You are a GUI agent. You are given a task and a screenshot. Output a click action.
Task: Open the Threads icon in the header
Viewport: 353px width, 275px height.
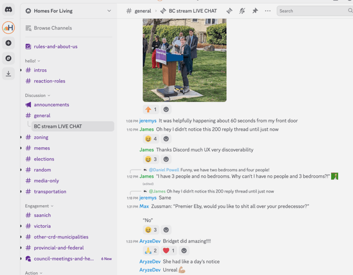[x=229, y=11]
